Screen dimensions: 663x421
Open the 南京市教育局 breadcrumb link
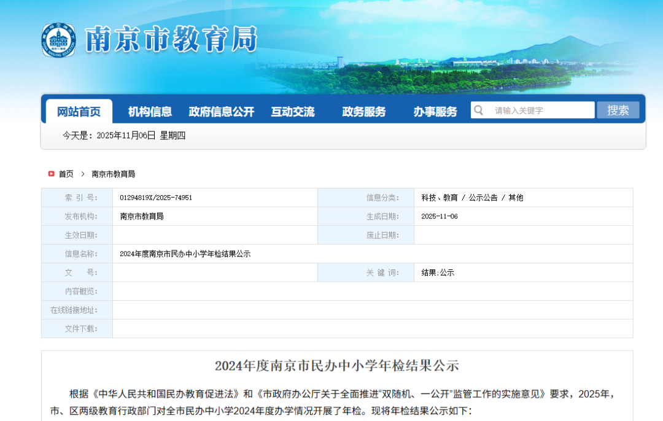(x=114, y=174)
